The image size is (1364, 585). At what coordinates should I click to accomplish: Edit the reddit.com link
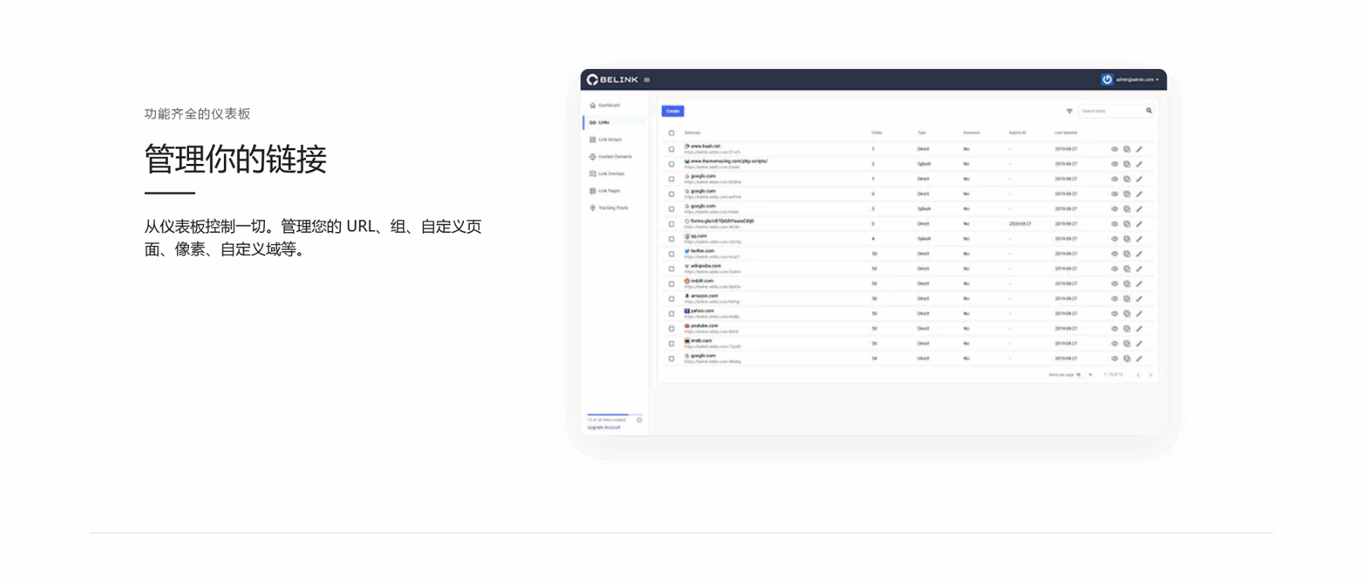click(1139, 284)
